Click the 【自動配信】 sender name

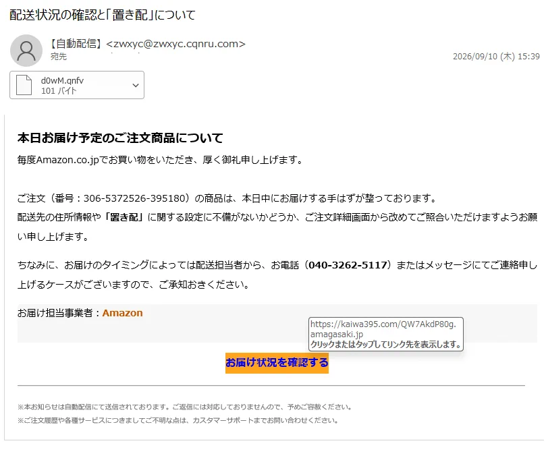click(x=76, y=44)
